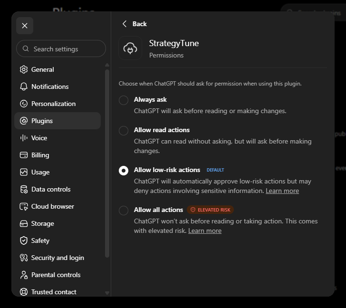The height and width of the screenshot is (308, 346).
Task: Click the General gear icon
Action: 24,69
